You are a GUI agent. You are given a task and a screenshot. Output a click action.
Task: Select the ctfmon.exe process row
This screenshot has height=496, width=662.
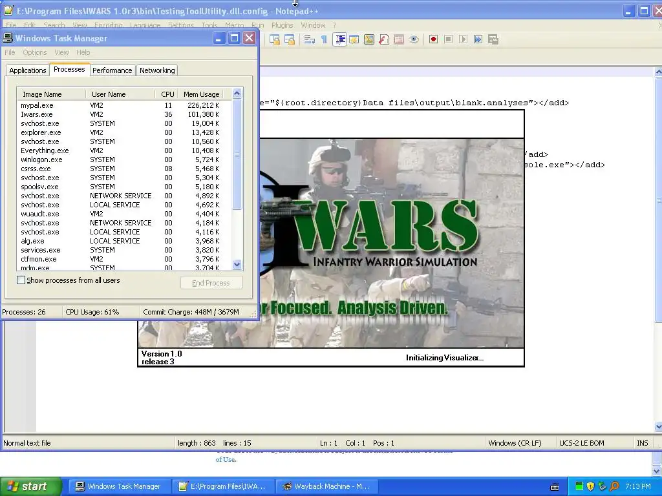(124, 259)
